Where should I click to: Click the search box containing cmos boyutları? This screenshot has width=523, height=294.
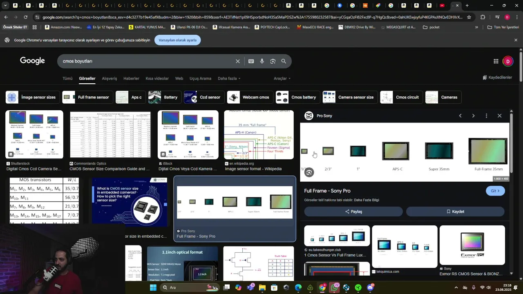point(146,61)
